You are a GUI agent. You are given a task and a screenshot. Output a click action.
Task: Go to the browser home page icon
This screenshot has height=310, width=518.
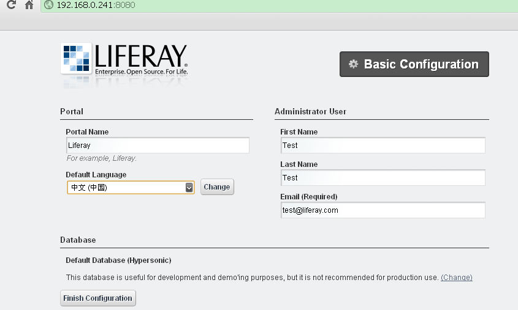29,5
